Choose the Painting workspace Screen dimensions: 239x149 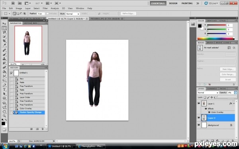point(187,3)
